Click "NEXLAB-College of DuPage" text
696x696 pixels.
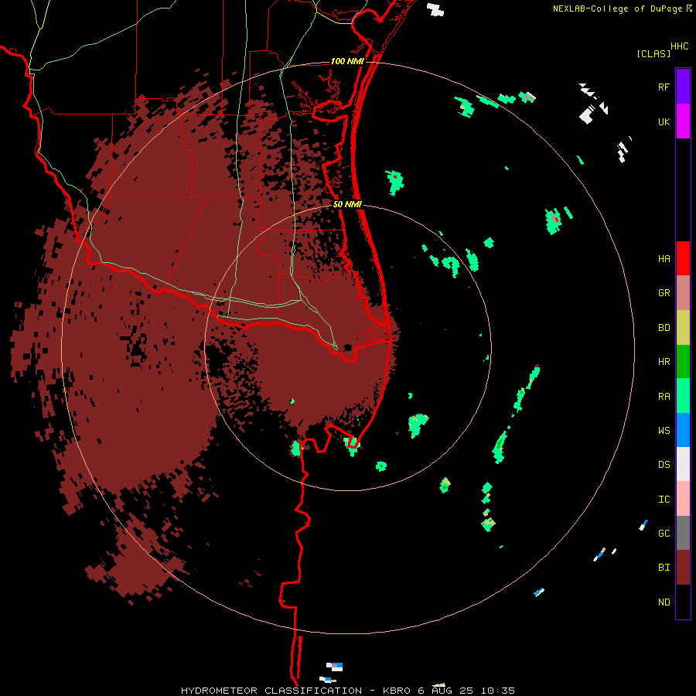618,9
